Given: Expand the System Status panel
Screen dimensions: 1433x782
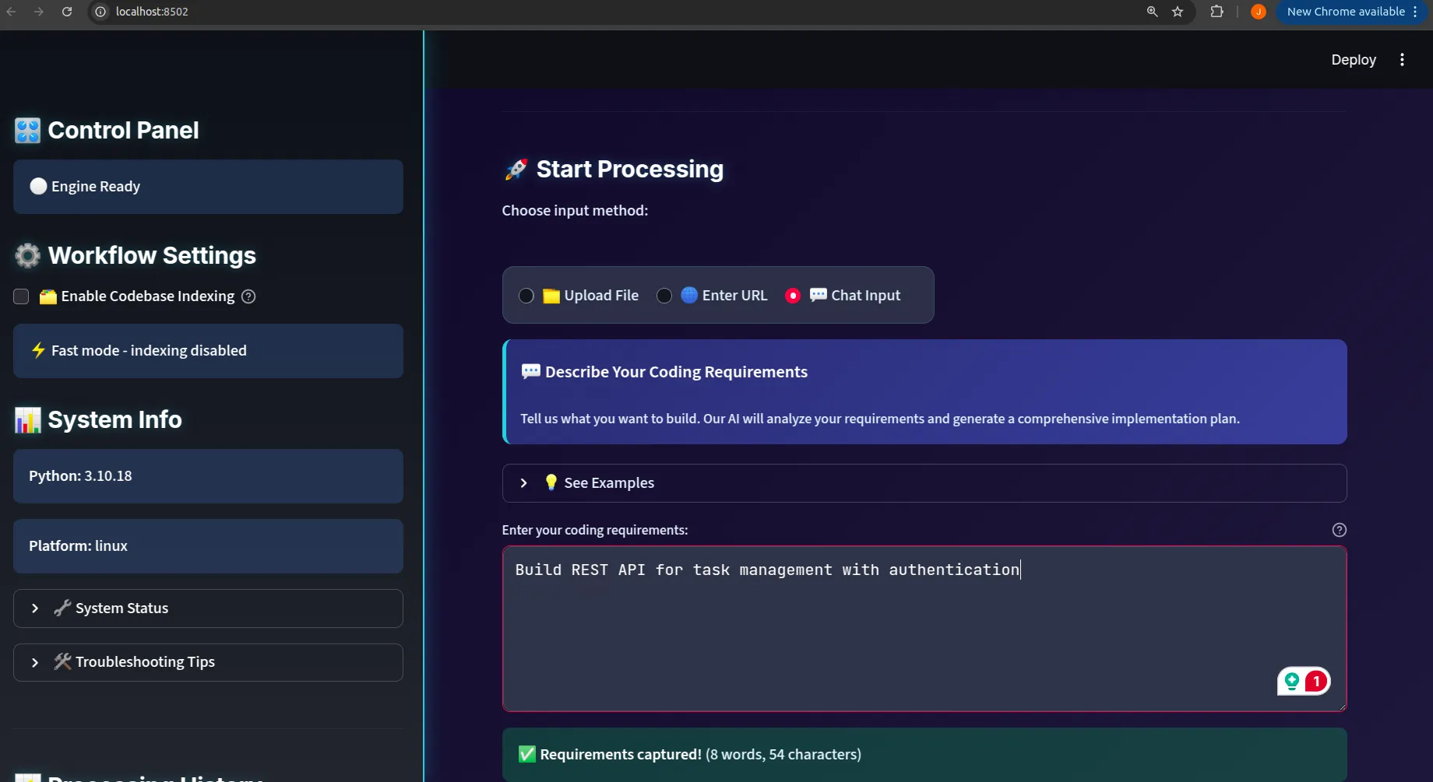Looking at the screenshot, I should (x=208, y=608).
